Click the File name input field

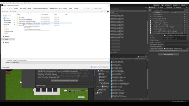[61, 60]
